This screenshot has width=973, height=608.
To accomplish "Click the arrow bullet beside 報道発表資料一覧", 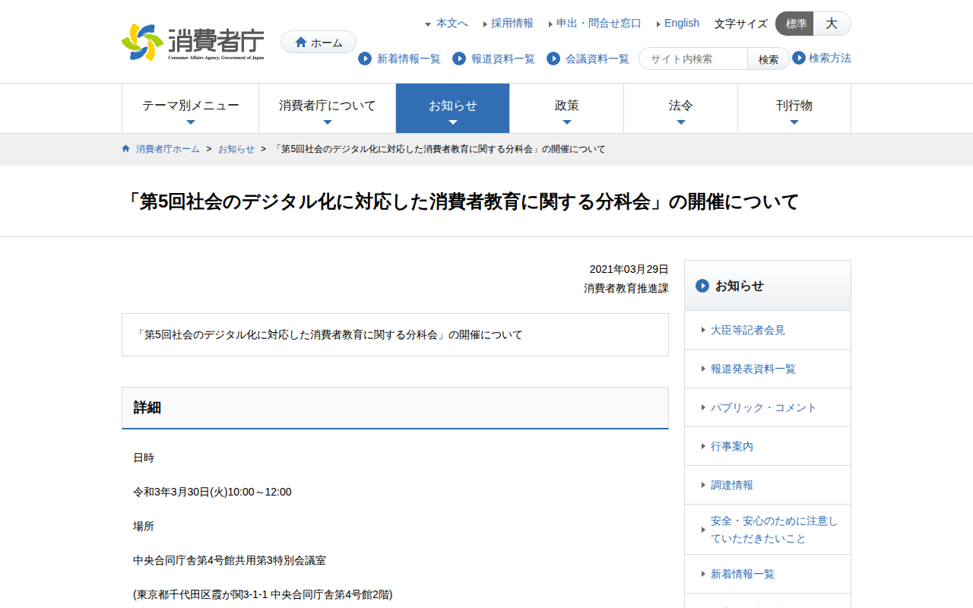I will [x=703, y=369].
